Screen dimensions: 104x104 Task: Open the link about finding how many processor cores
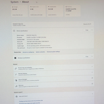[x=31, y=101]
